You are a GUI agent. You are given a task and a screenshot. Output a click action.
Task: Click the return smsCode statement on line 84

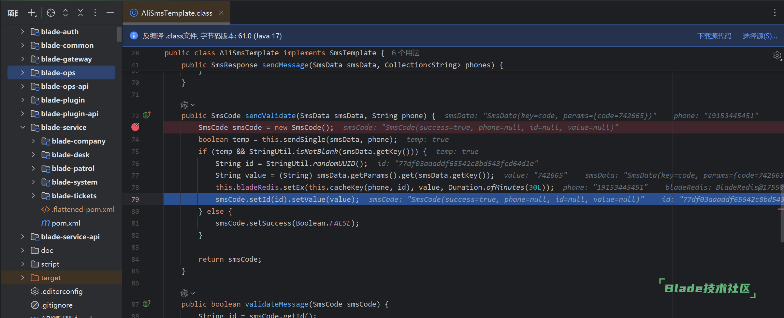pos(230,259)
